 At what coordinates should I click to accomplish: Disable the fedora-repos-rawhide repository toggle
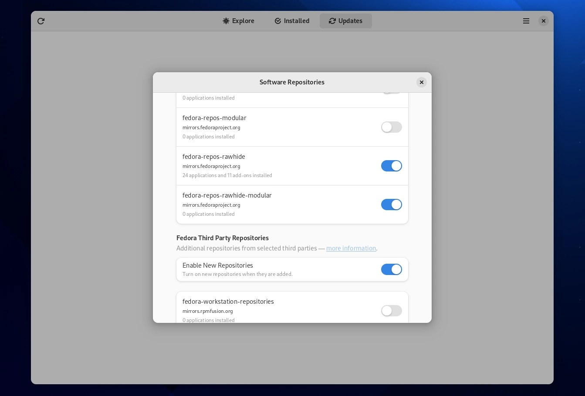[392, 166]
